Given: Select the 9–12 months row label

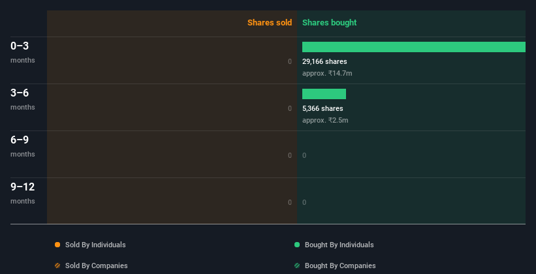Looking at the screenshot, I should point(23,193).
